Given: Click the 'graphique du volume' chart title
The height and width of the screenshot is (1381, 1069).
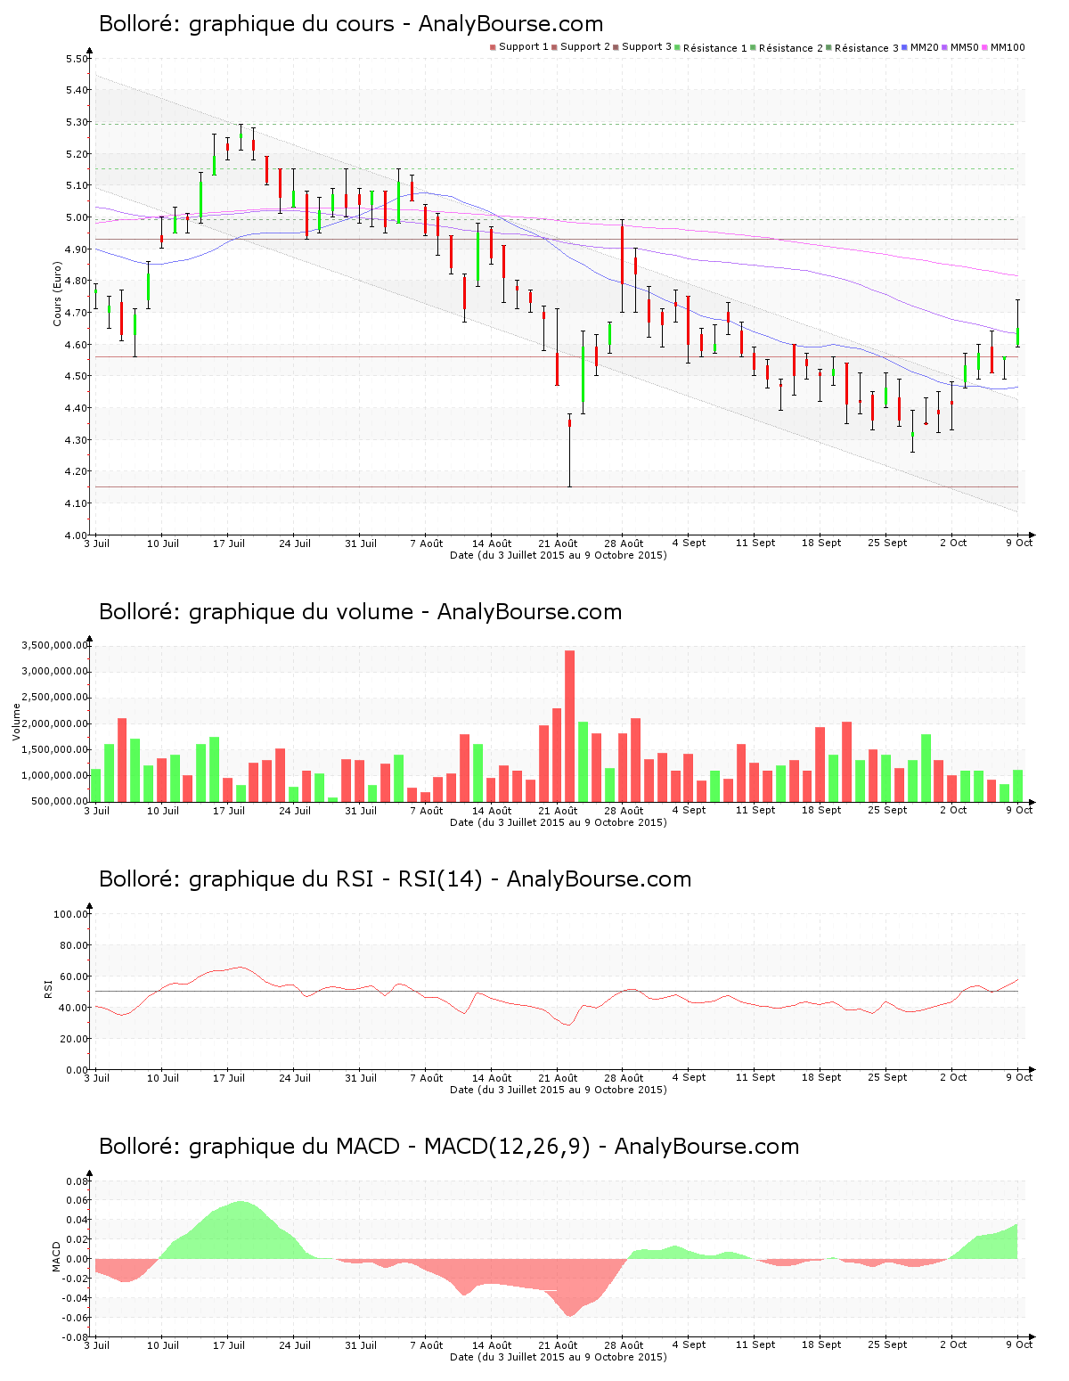Looking at the screenshot, I should coord(360,612).
